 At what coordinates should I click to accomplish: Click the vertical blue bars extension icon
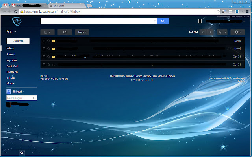[x=237, y=11]
